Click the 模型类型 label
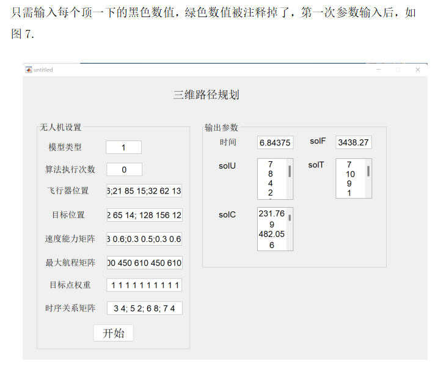This screenshot has height=369, width=438. pyautogui.click(x=65, y=147)
